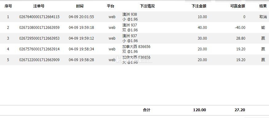Click the 加拿大西 836656 双 bet cell
This screenshot has width=269, height=118.
136,49
